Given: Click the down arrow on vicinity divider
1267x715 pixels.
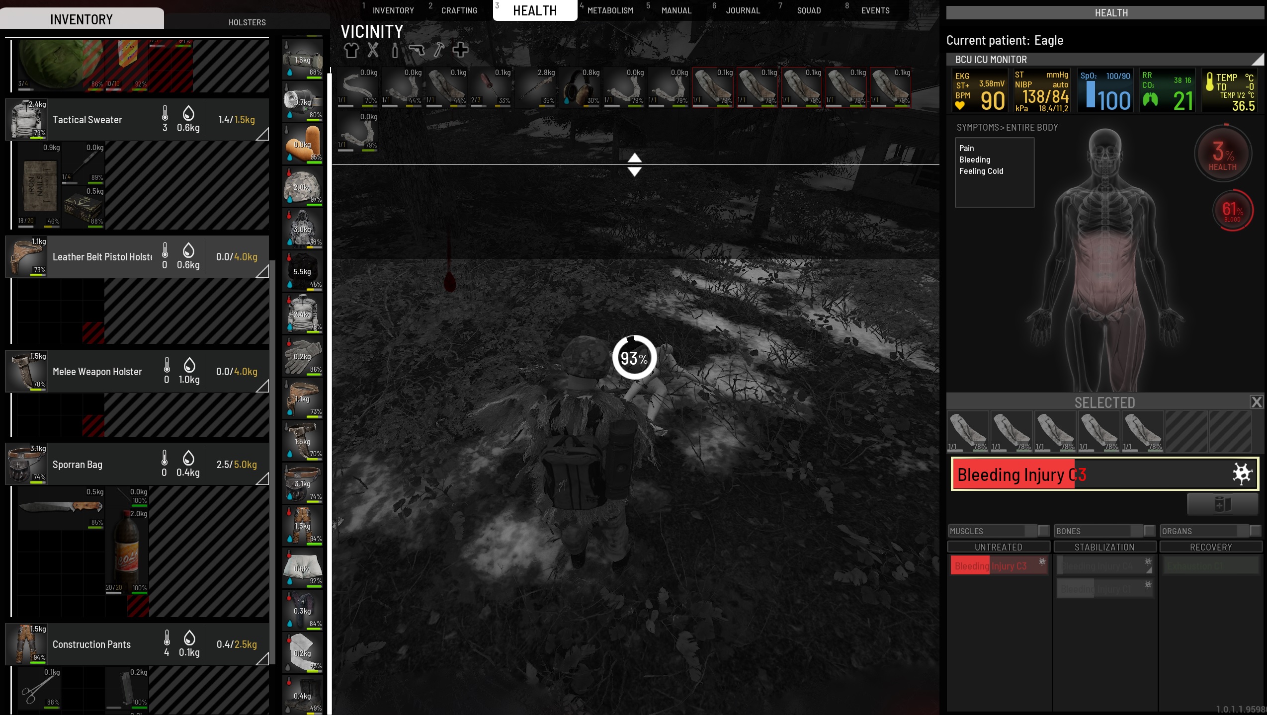Looking at the screenshot, I should (635, 171).
